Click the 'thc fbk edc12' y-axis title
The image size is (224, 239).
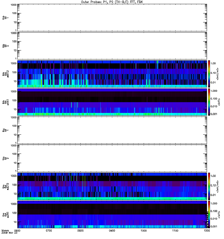[6, 186]
